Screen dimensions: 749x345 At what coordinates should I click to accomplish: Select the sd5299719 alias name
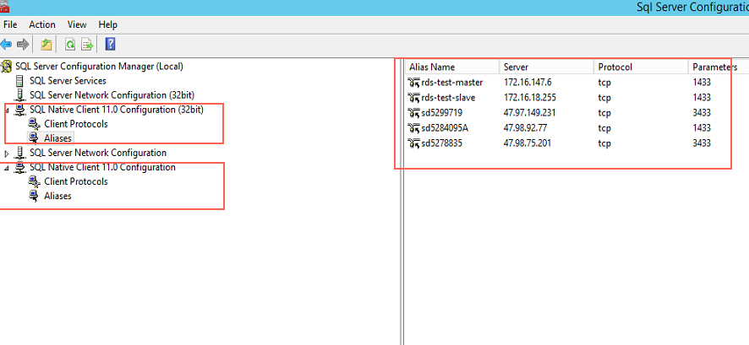pos(442,113)
